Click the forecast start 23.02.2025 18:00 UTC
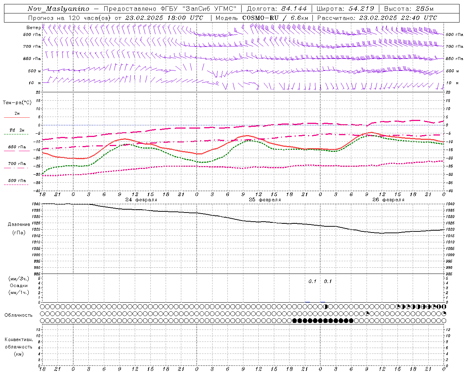This screenshot has width=465, height=372. [x=164, y=18]
